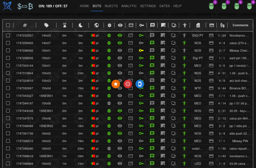Select the BOTS tab
Image resolution: width=256 pixels, height=168 pixels.
click(97, 6)
